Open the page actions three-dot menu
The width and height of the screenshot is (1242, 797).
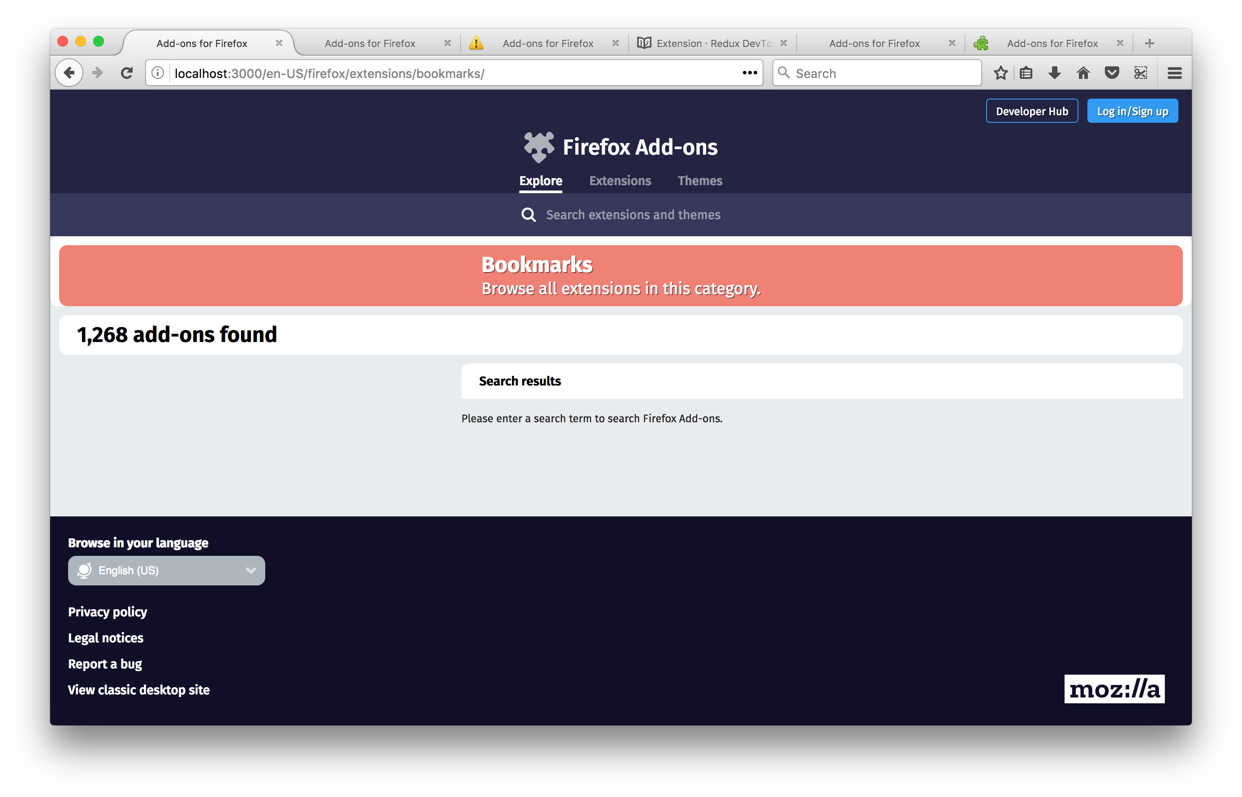pyautogui.click(x=750, y=73)
